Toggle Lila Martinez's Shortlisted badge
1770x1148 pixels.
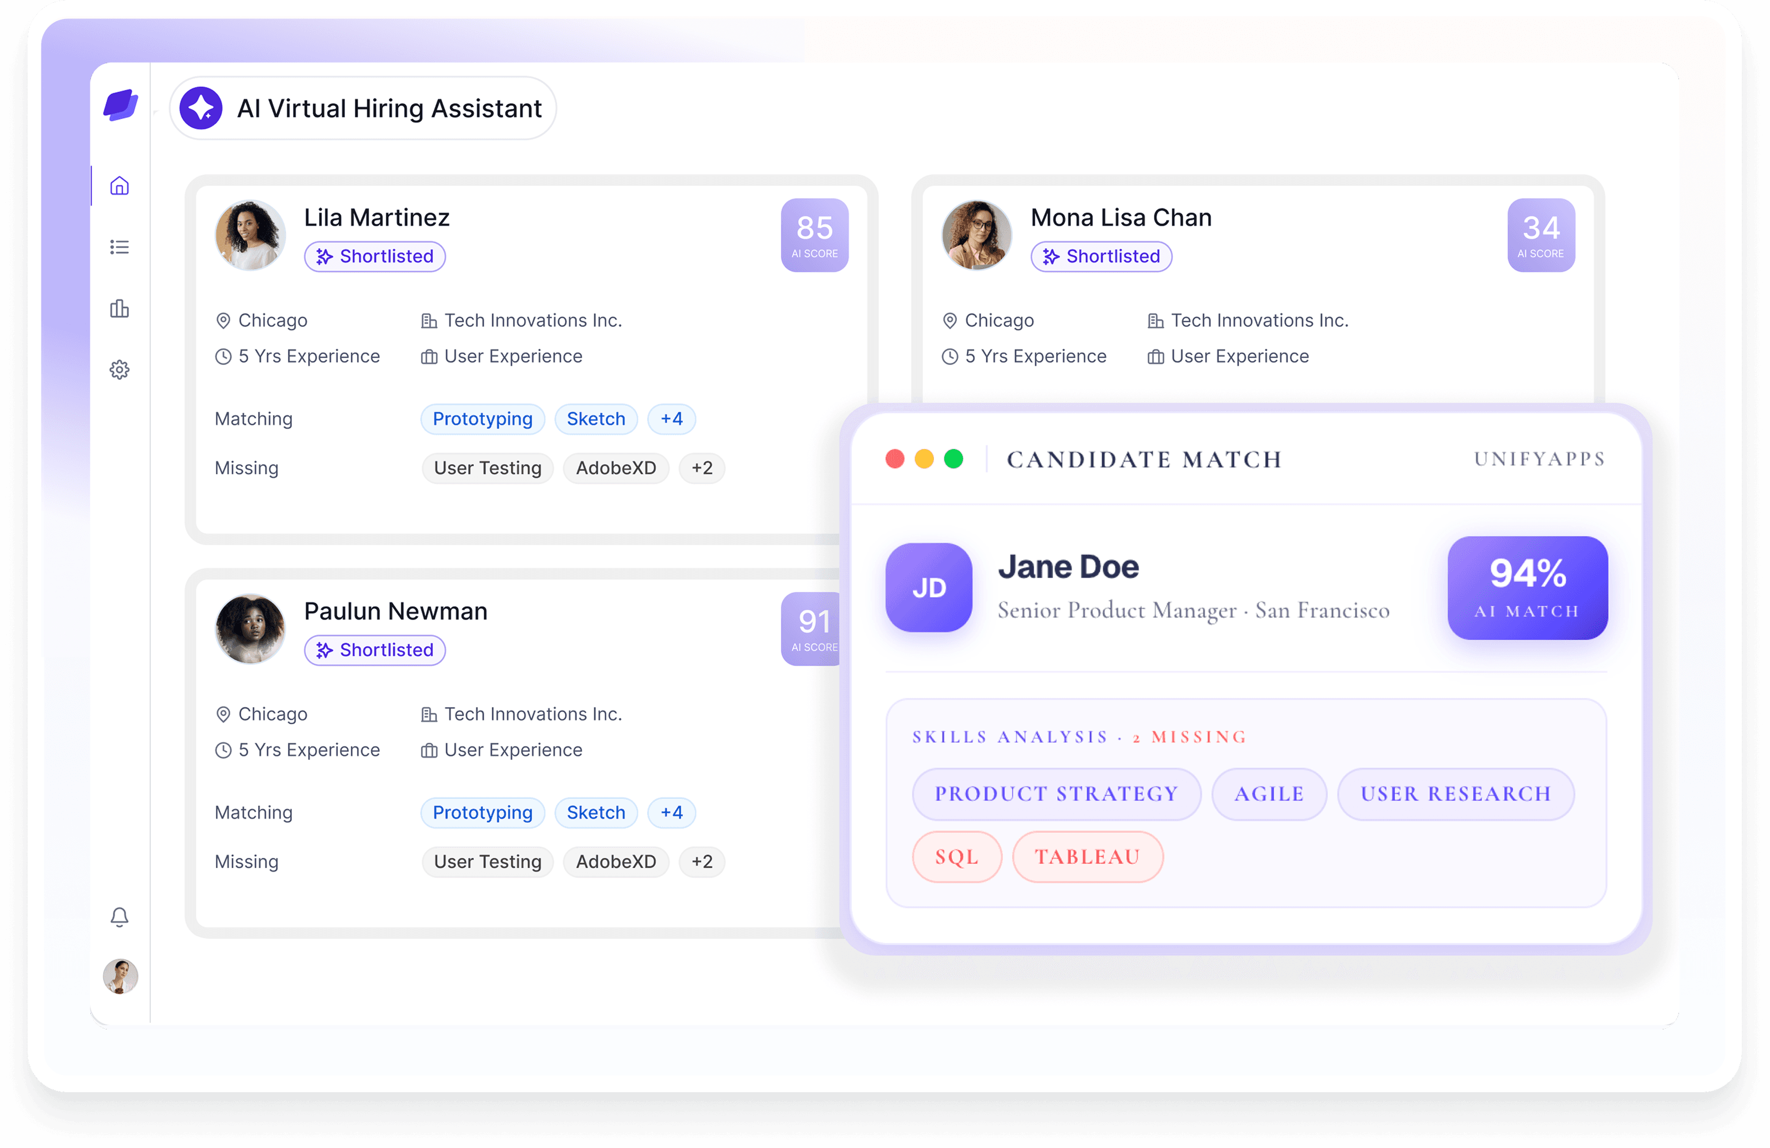pyautogui.click(x=374, y=257)
